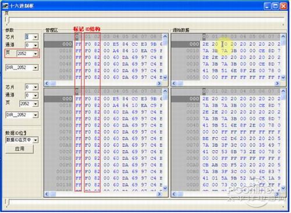Click the application icon in the title bar
This screenshot has height=213, width=291.
(5, 6)
